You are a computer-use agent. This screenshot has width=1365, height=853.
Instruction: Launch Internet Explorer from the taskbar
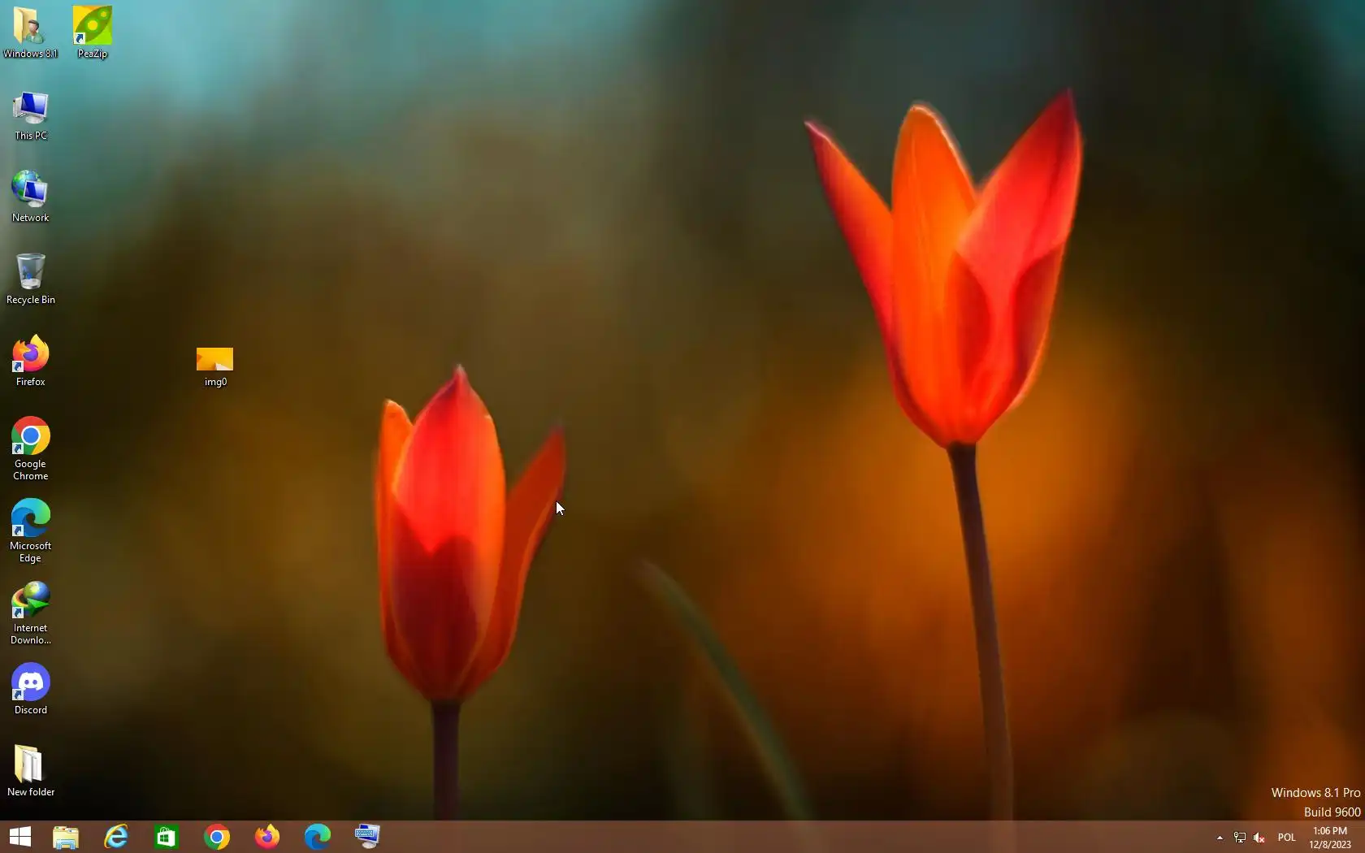116,837
